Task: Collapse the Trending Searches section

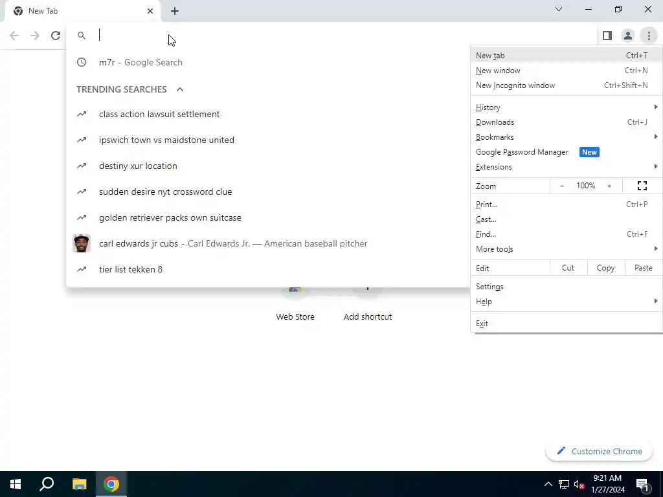Action: 180,89
